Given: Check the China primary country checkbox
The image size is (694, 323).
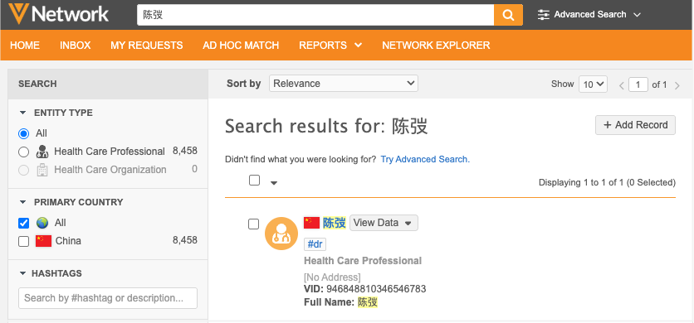Looking at the screenshot, I should point(23,241).
